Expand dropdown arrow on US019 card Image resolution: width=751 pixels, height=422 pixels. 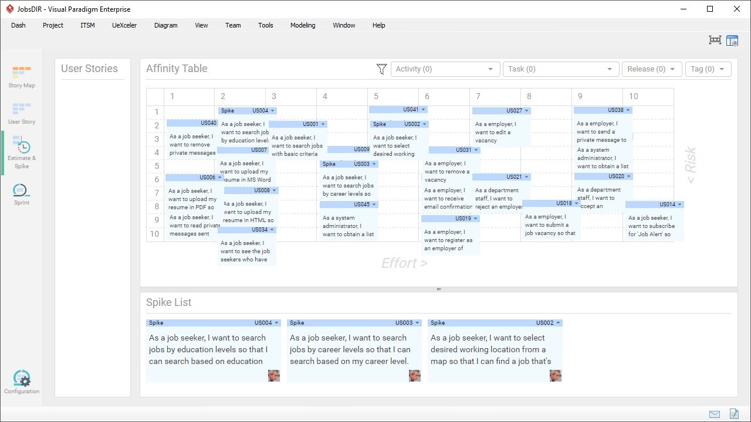pyautogui.click(x=476, y=219)
